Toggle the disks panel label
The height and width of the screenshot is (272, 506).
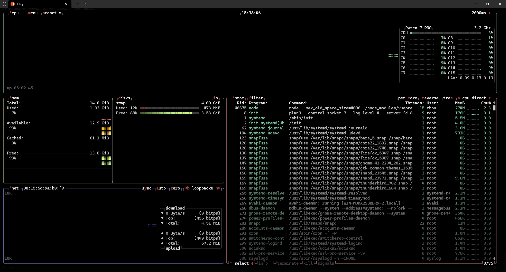(124, 98)
